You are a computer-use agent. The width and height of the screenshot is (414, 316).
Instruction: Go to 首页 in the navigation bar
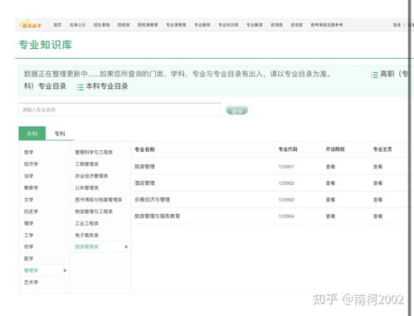(57, 25)
